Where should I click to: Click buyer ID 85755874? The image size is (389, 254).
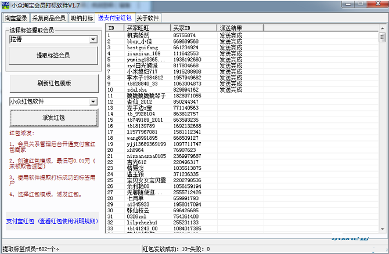(x=184, y=35)
